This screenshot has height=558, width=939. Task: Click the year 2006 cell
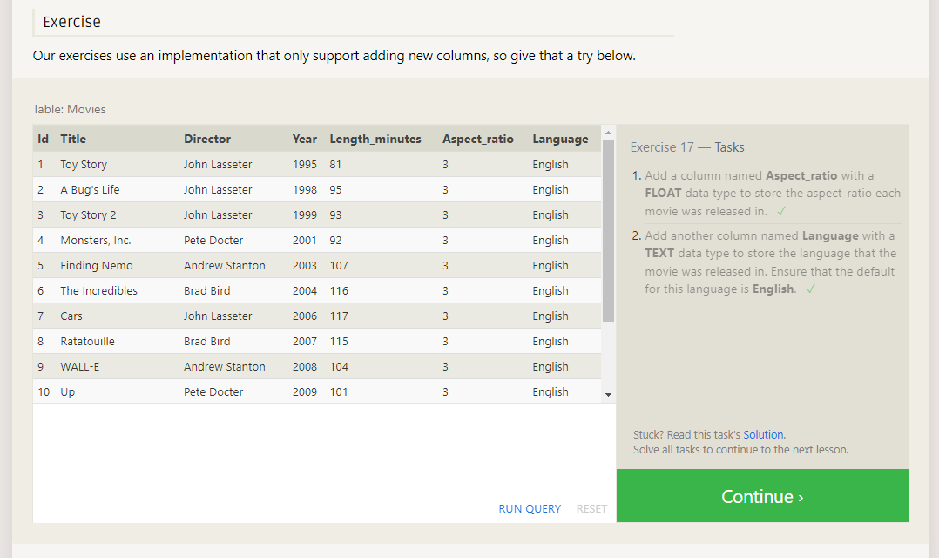click(x=305, y=316)
